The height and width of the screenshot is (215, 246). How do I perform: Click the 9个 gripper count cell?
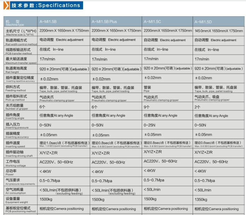click(168, 106)
